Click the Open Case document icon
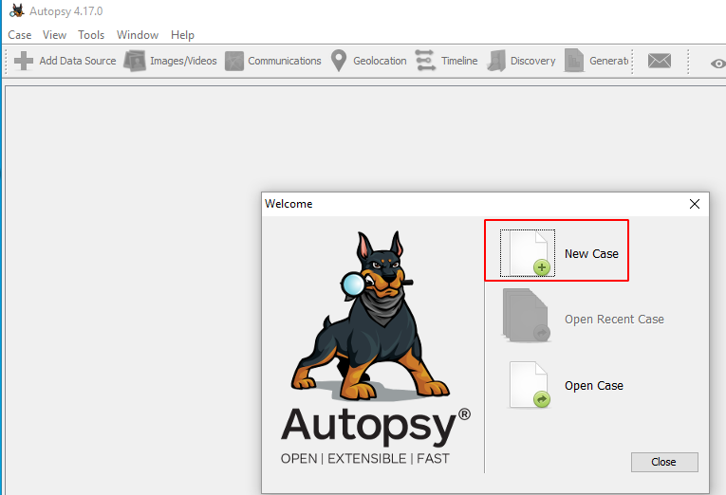This screenshot has height=495, width=726. tap(530, 385)
